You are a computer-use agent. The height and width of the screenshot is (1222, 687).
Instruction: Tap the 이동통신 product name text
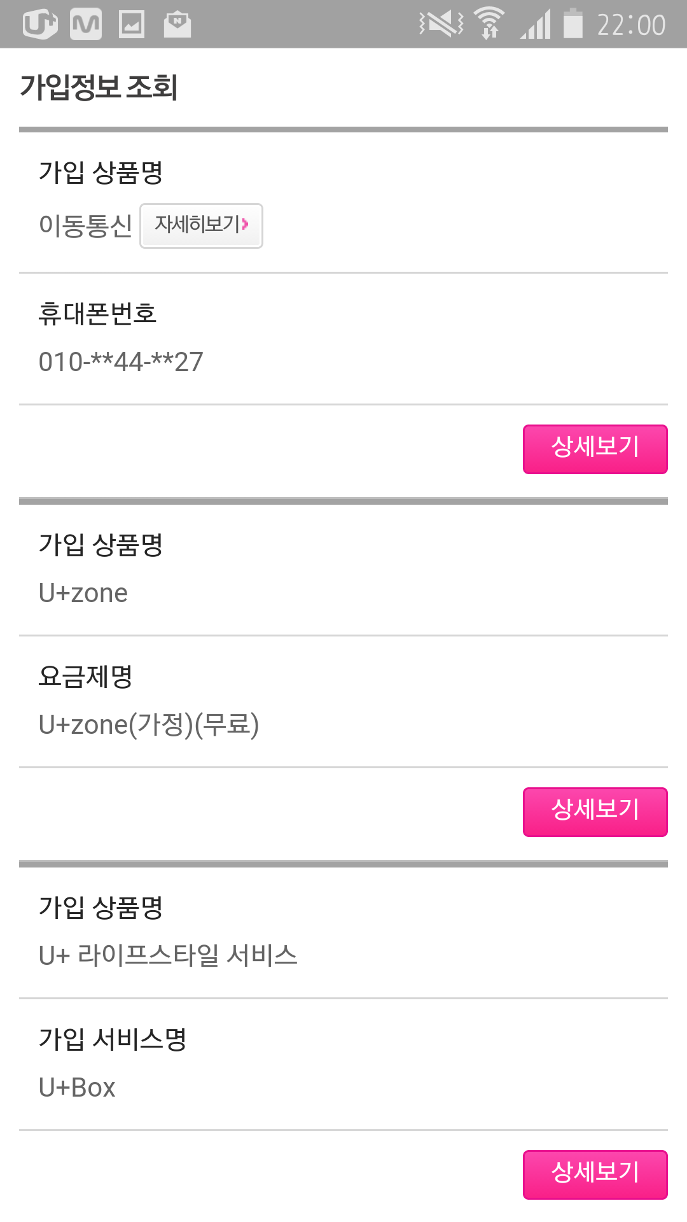[85, 226]
